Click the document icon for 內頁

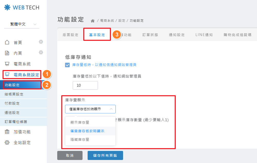7,53
